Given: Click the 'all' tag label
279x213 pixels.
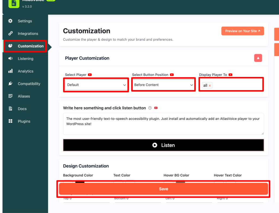Looking at the screenshot, I should (x=205, y=85).
